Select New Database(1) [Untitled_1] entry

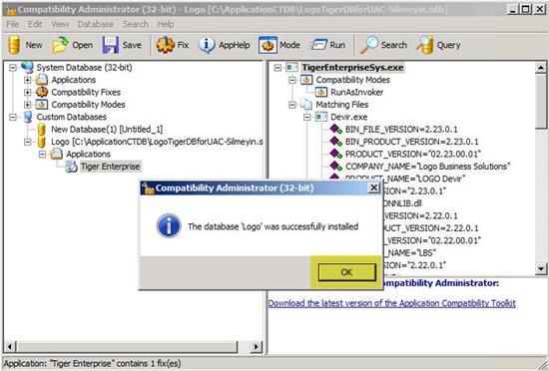click(107, 130)
